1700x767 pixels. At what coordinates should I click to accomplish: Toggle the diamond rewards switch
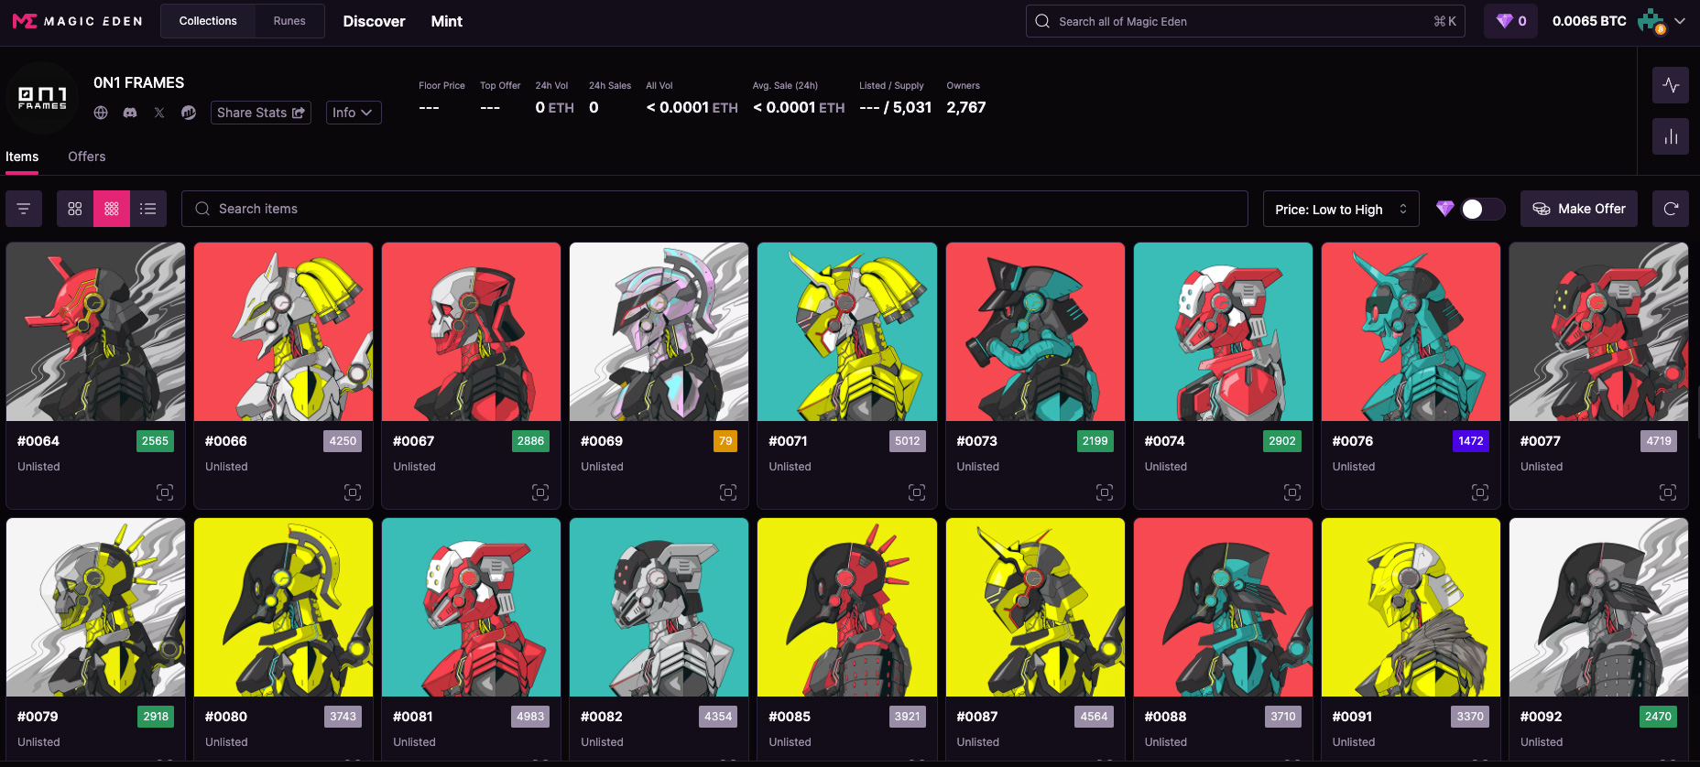pyautogui.click(x=1481, y=209)
